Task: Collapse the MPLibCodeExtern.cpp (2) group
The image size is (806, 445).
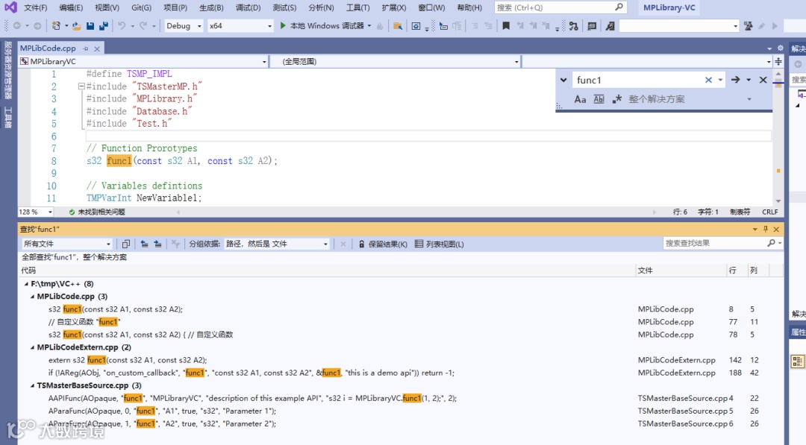Action: click(32, 347)
